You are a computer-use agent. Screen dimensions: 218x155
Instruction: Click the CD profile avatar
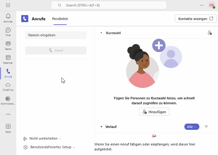point(212,5)
